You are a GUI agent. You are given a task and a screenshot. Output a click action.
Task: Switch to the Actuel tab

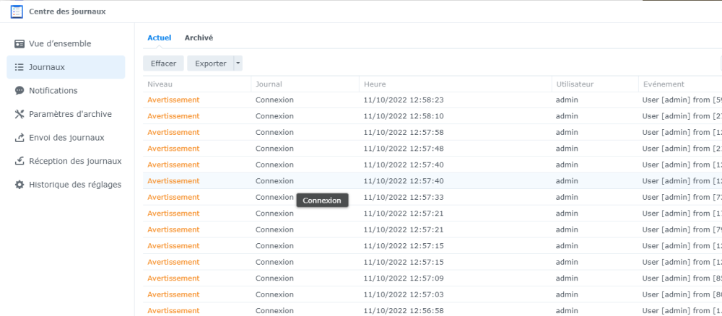(160, 38)
